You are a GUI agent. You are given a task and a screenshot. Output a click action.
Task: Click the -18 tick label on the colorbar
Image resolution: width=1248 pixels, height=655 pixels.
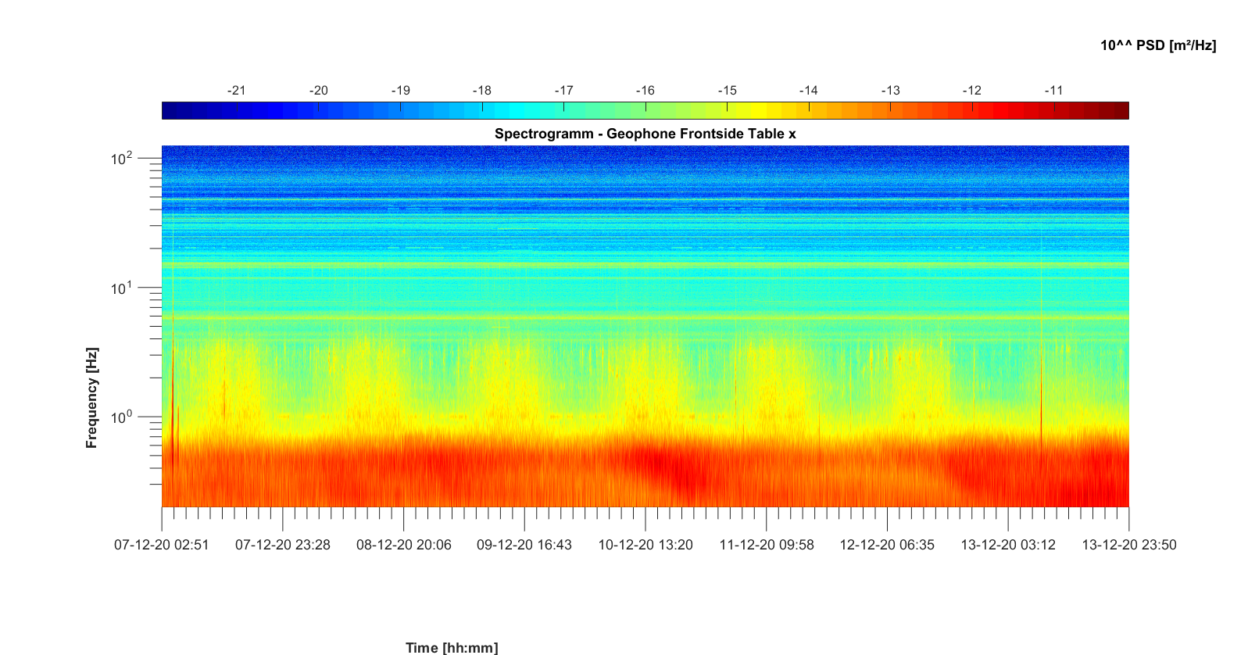[481, 91]
